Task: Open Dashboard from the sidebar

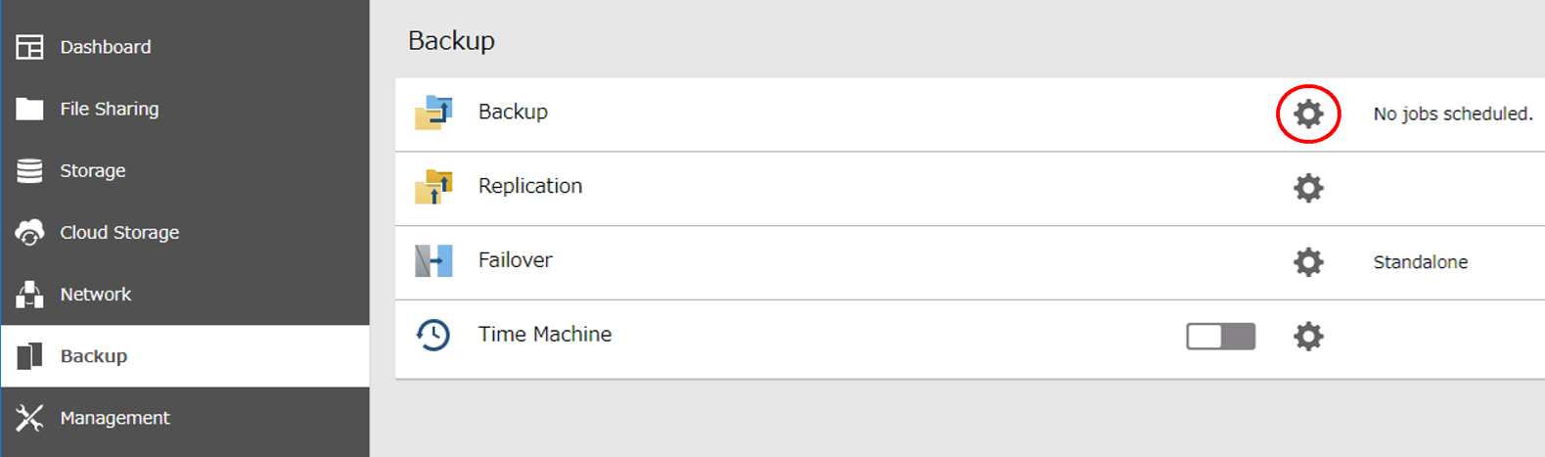Action: tap(105, 47)
